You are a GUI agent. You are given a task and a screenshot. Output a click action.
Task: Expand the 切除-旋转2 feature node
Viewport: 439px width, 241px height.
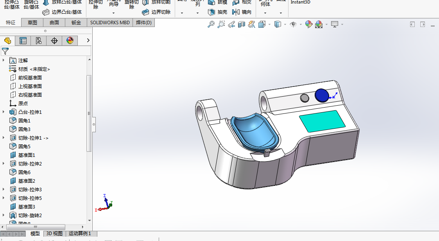tap(4, 215)
